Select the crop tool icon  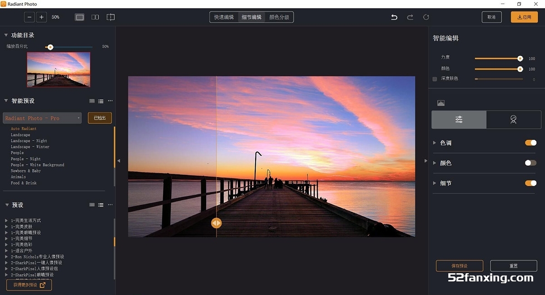pos(110,17)
